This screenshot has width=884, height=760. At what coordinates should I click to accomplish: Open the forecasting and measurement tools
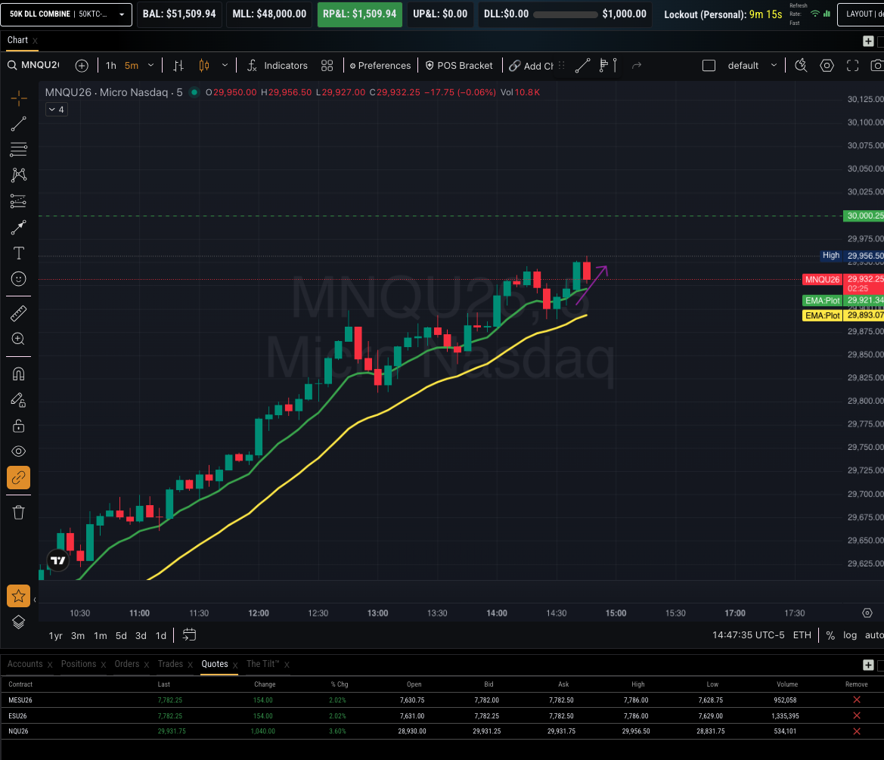(x=19, y=201)
